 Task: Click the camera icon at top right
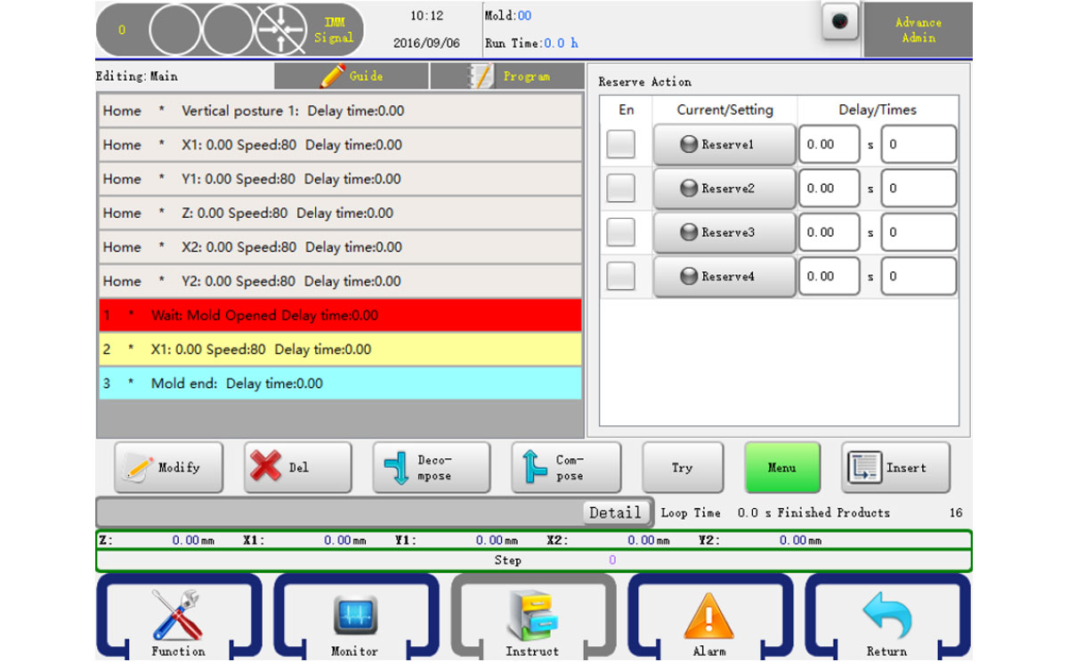click(x=839, y=22)
